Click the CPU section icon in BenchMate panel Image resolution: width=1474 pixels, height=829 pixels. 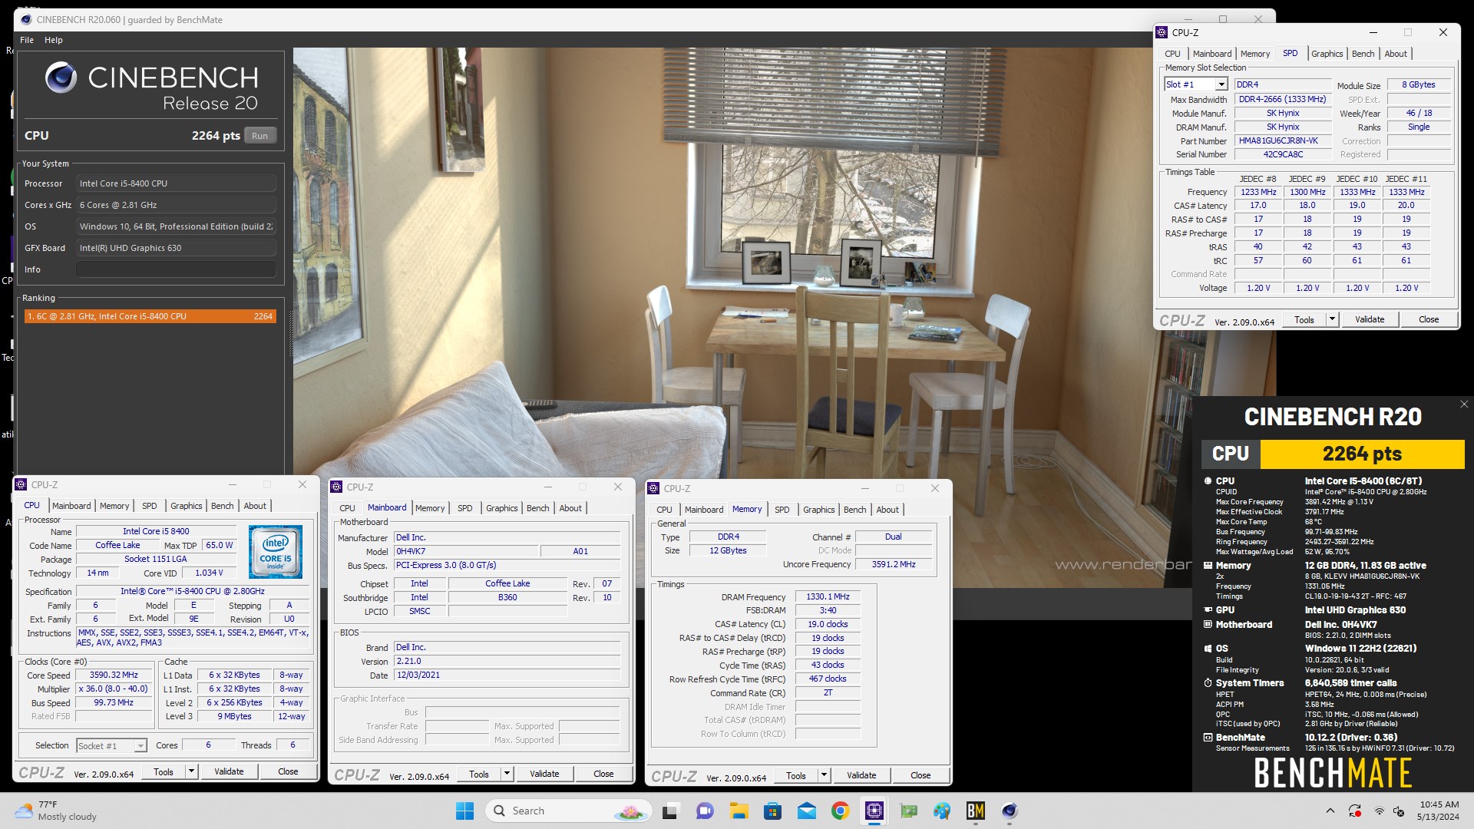pos(1208,481)
